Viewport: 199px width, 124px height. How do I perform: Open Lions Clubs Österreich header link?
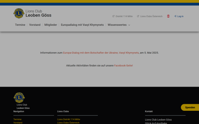pyautogui.click(x=151, y=16)
